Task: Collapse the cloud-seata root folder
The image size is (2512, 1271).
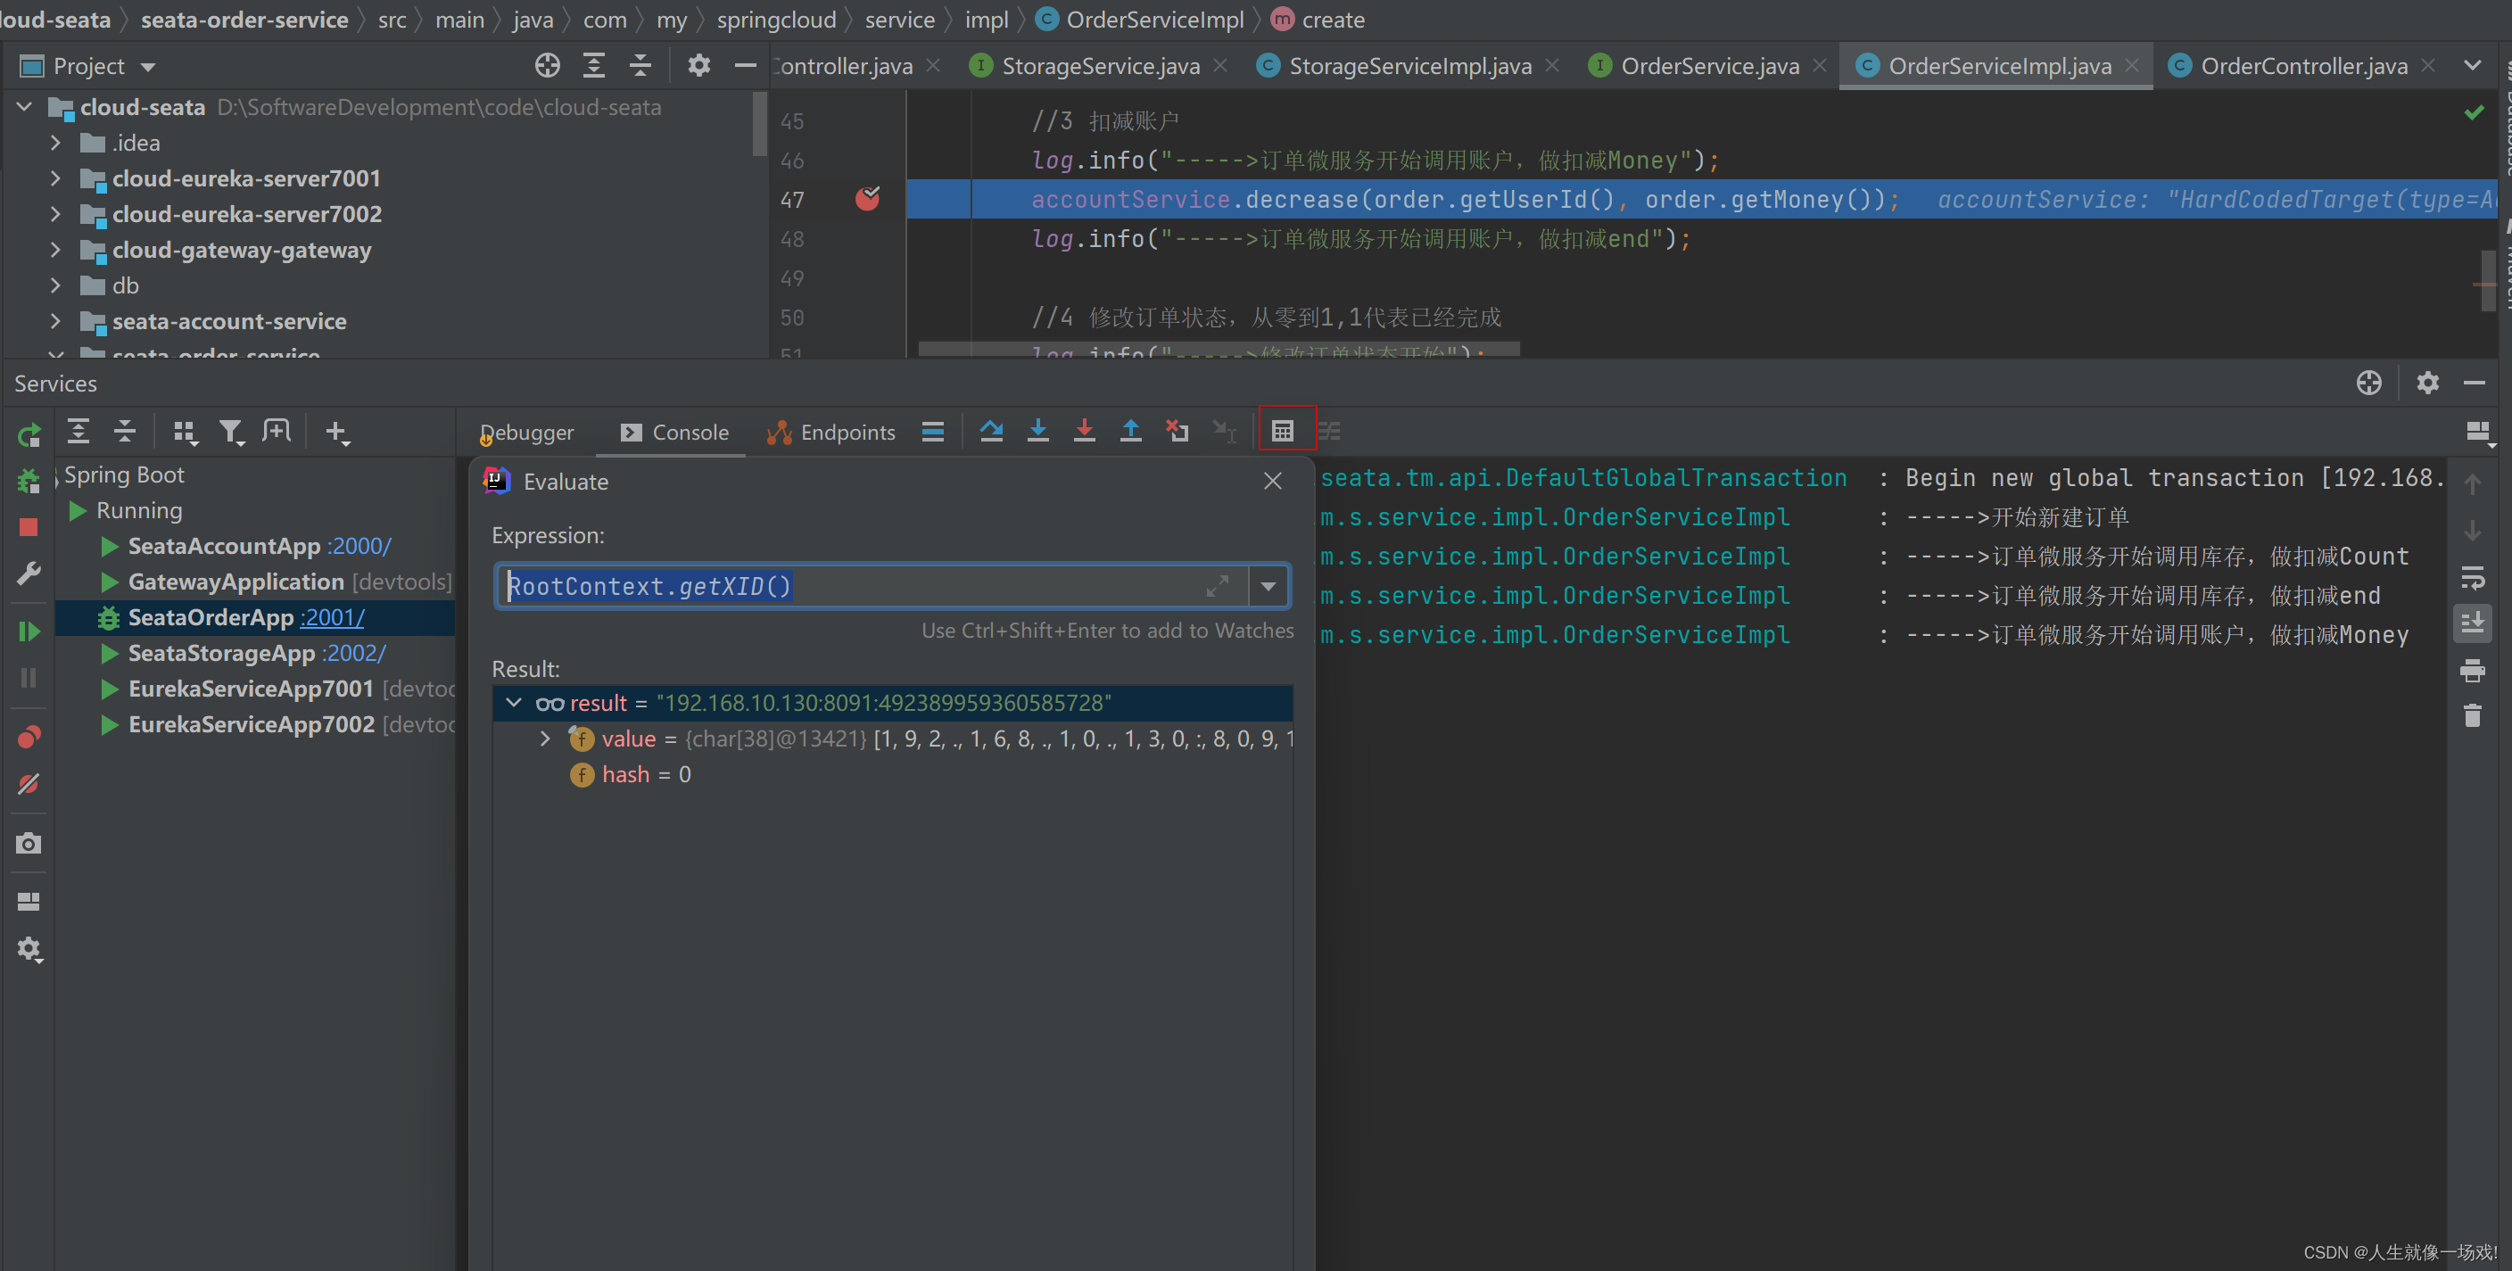Action: (24, 106)
